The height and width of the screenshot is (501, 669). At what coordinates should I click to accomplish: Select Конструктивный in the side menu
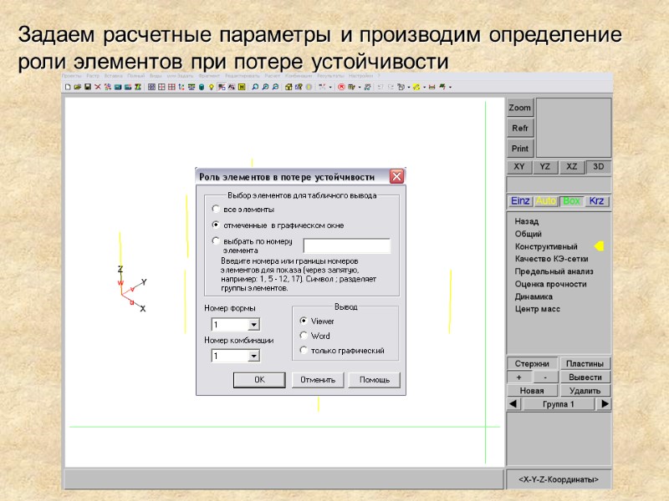point(546,246)
